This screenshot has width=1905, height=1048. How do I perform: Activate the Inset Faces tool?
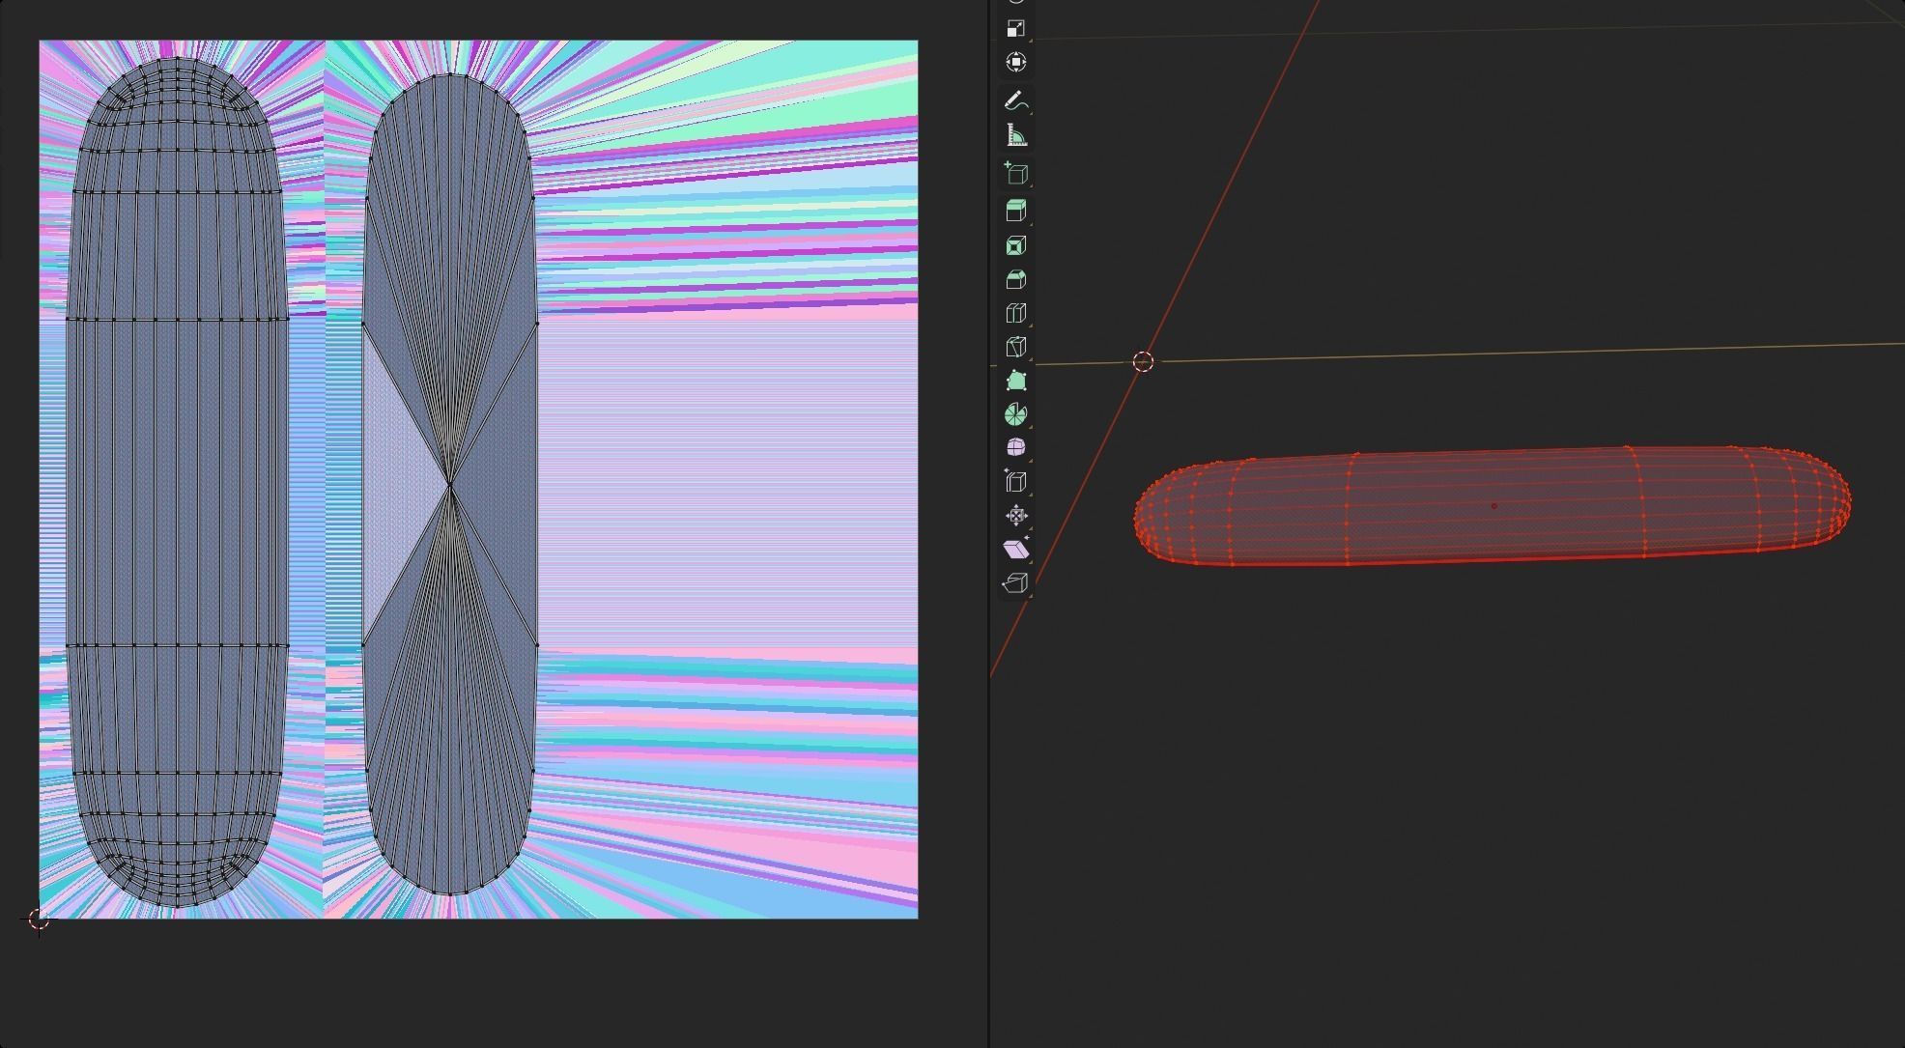pos(1015,245)
